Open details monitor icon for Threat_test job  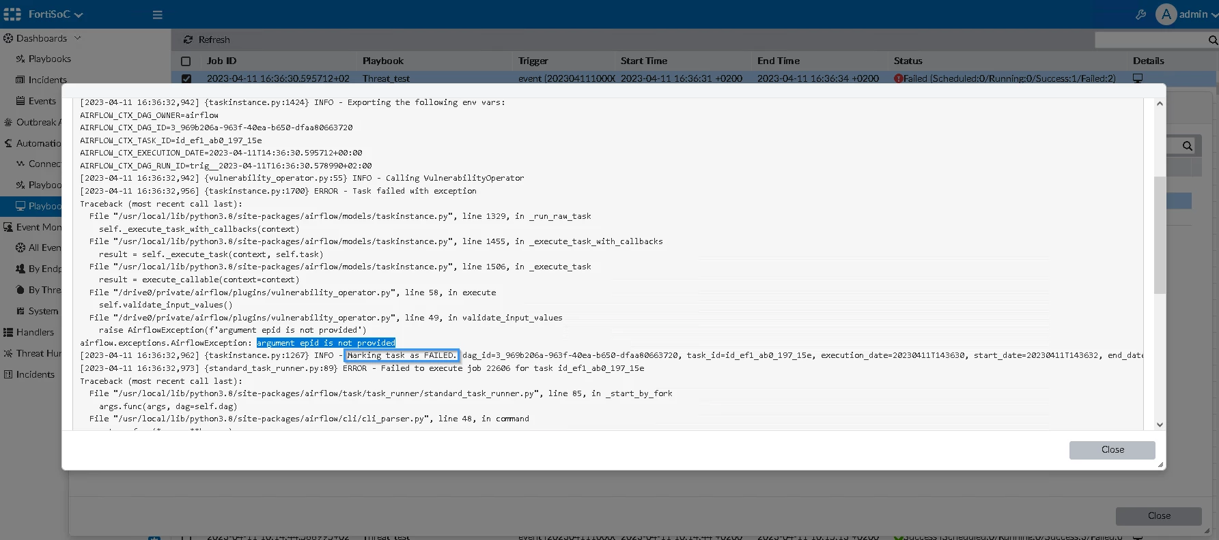point(1138,78)
